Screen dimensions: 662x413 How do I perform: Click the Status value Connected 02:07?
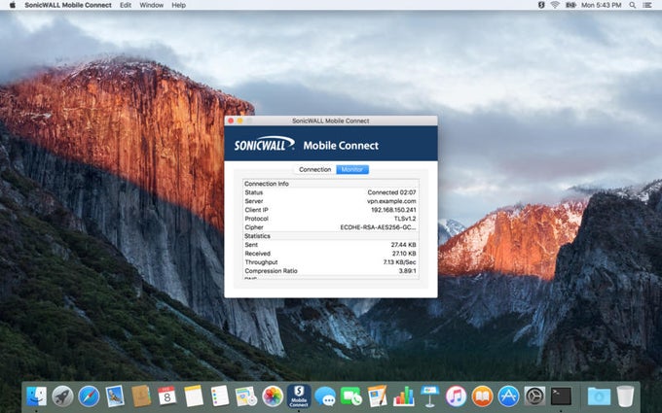(x=391, y=192)
